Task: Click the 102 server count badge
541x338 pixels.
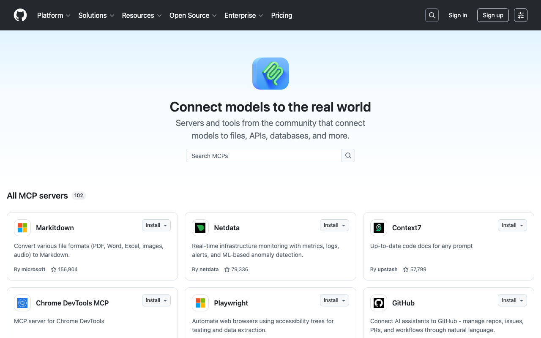Action: coord(79,196)
